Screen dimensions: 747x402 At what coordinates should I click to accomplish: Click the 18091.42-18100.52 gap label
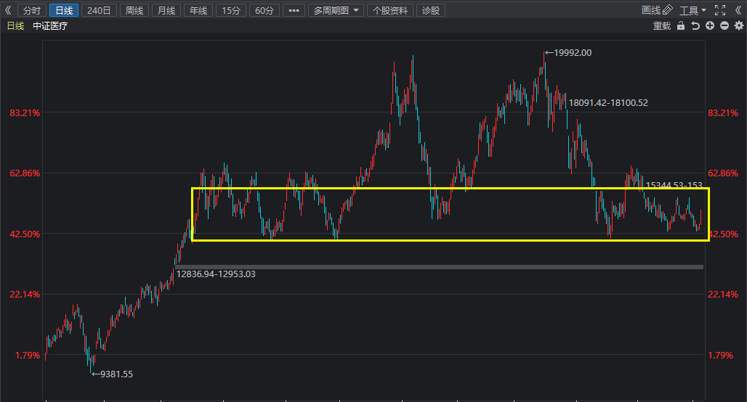coord(608,103)
